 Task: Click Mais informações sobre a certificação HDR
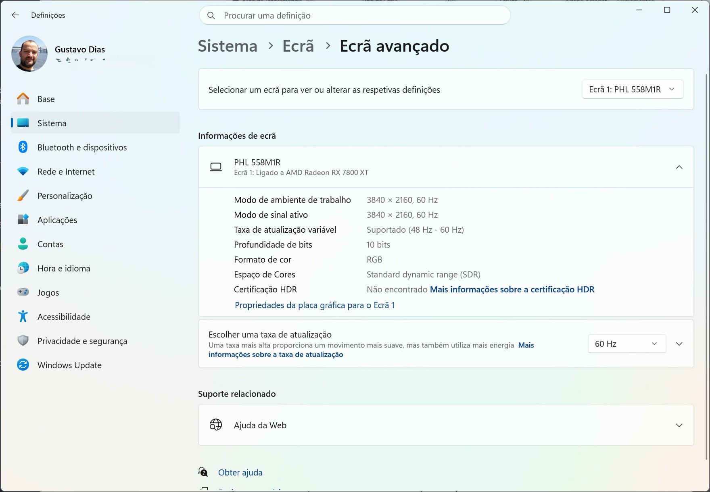coord(512,290)
